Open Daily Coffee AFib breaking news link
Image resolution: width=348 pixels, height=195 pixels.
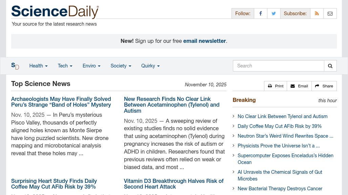[280, 126]
